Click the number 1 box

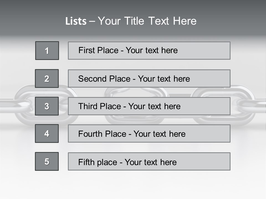click(x=47, y=51)
